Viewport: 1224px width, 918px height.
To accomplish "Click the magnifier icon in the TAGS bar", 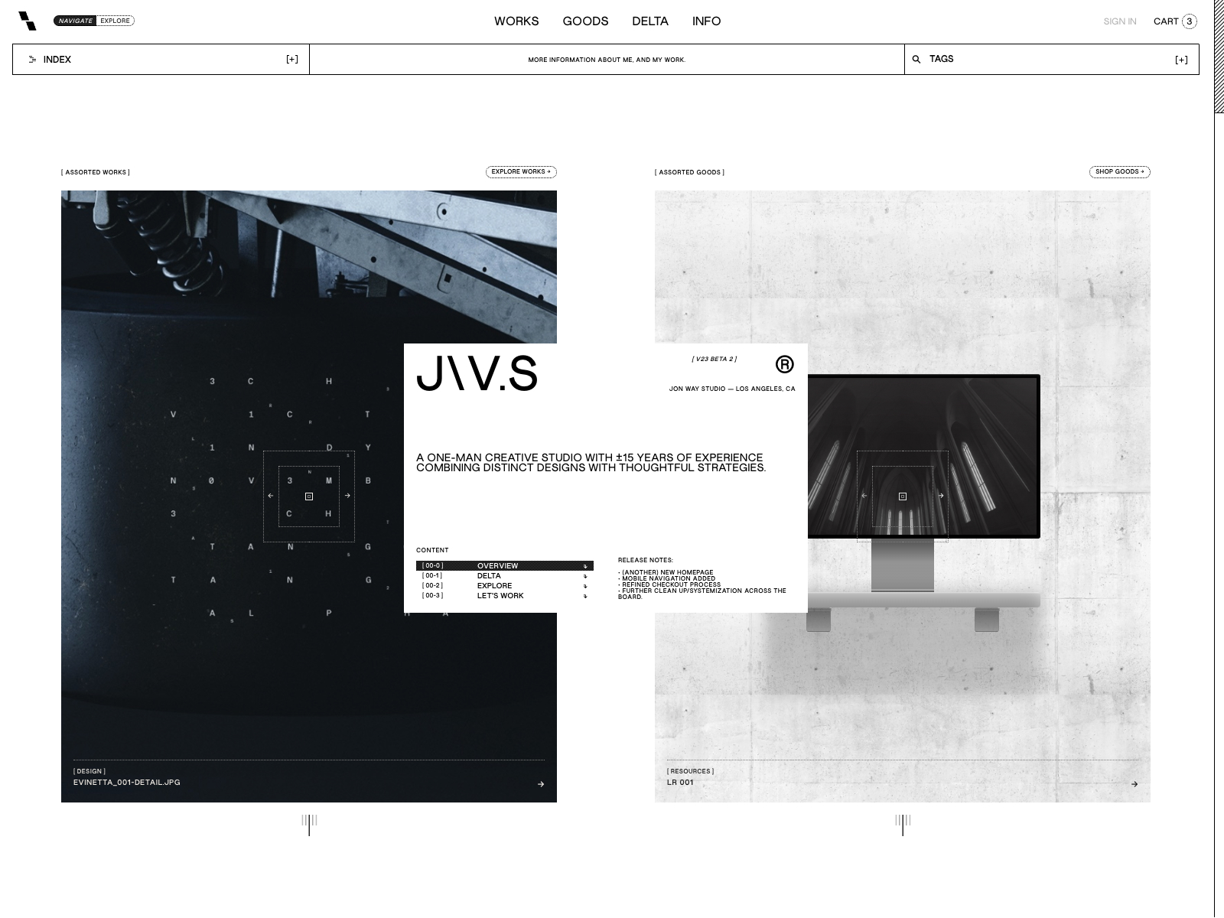I will pos(916,58).
